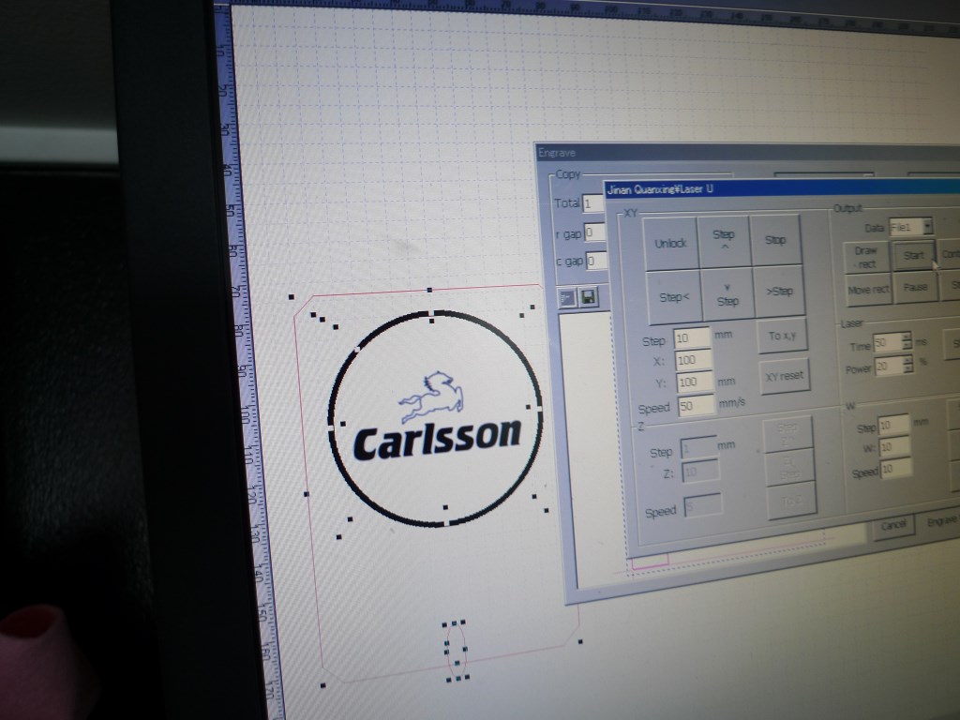Click the Y: coordinate field
The width and height of the screenshot is (960, 720).
[696, 382]
